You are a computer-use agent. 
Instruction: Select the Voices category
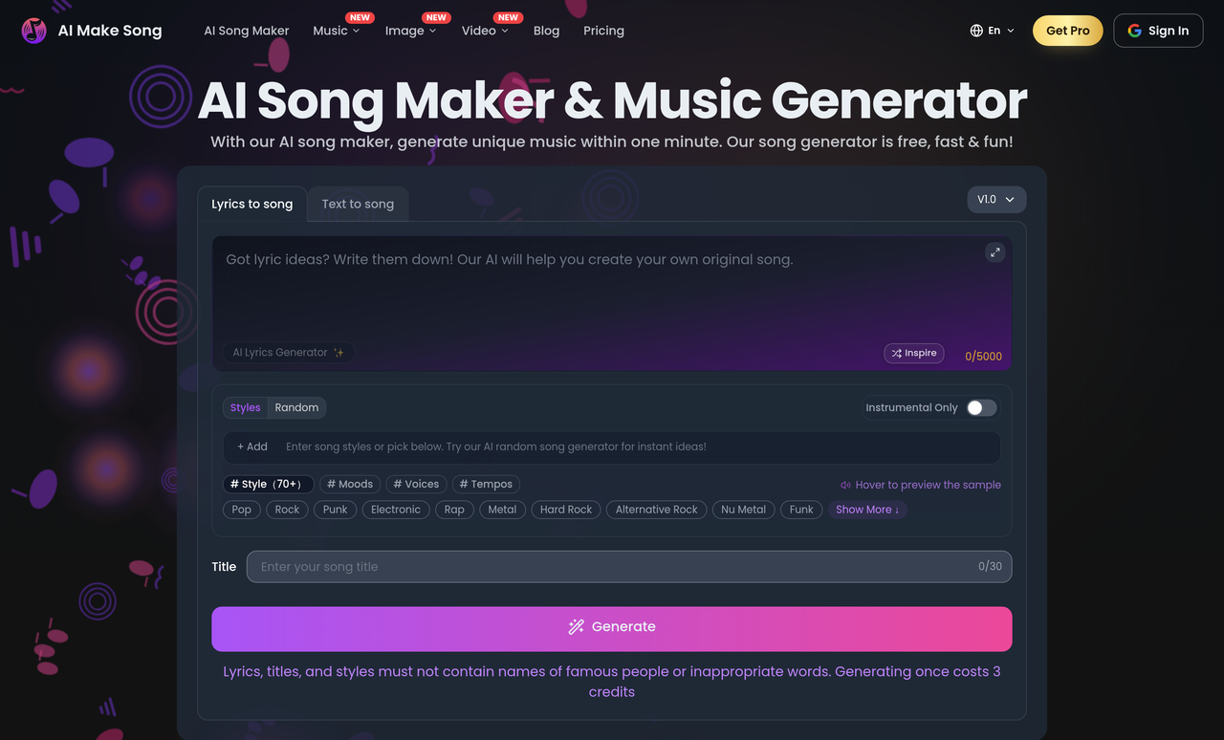pos(416,484)
